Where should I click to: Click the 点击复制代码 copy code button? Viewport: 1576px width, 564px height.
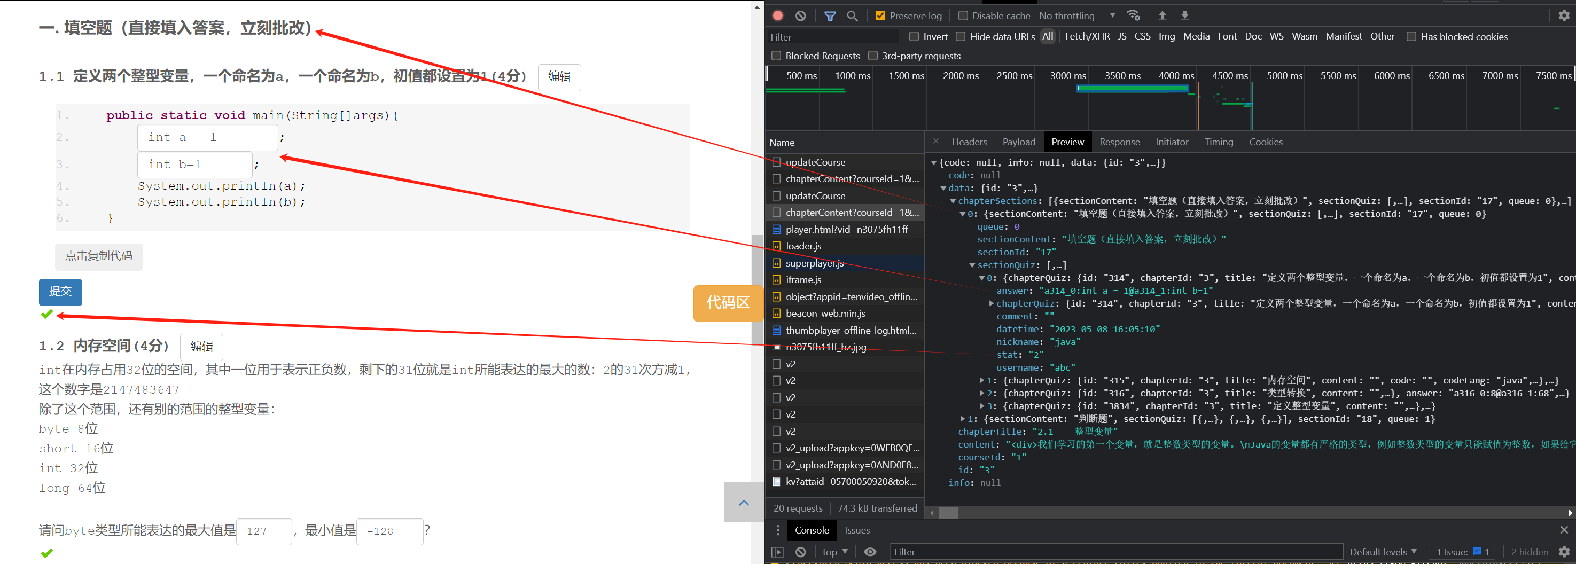pos(98,256)
